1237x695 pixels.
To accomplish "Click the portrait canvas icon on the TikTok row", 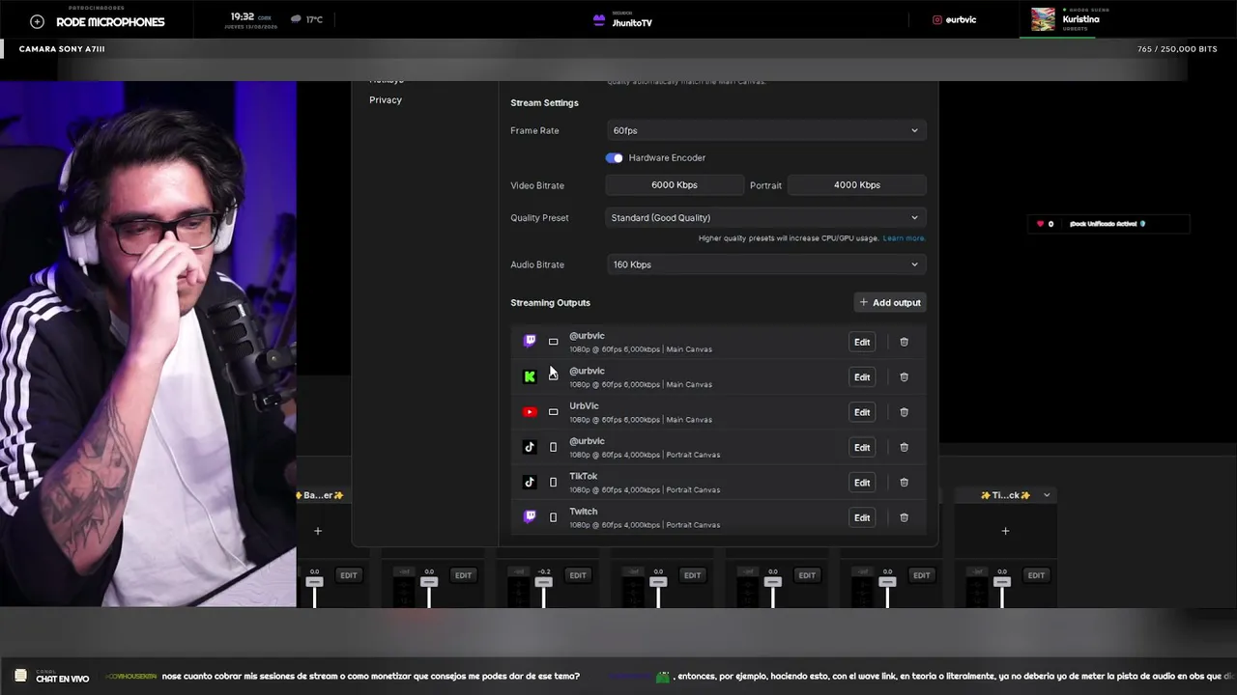I will [x=554, y=482].
